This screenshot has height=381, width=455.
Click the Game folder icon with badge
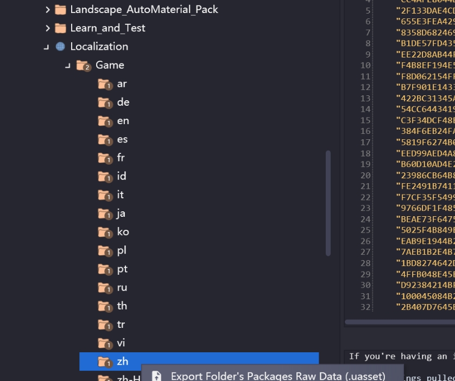84,66
